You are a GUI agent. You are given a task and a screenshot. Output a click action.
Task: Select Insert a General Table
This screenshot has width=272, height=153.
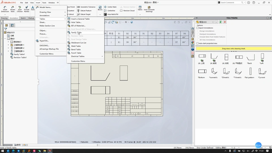click(85, 19)
